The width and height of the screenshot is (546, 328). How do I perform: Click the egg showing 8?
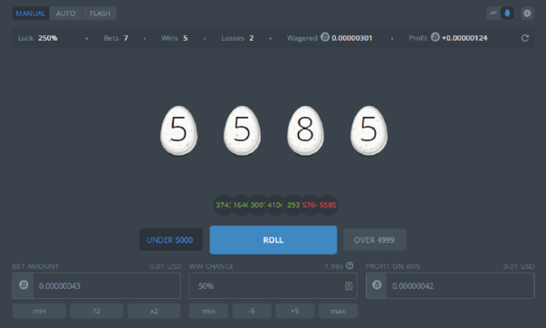(305, 130)
